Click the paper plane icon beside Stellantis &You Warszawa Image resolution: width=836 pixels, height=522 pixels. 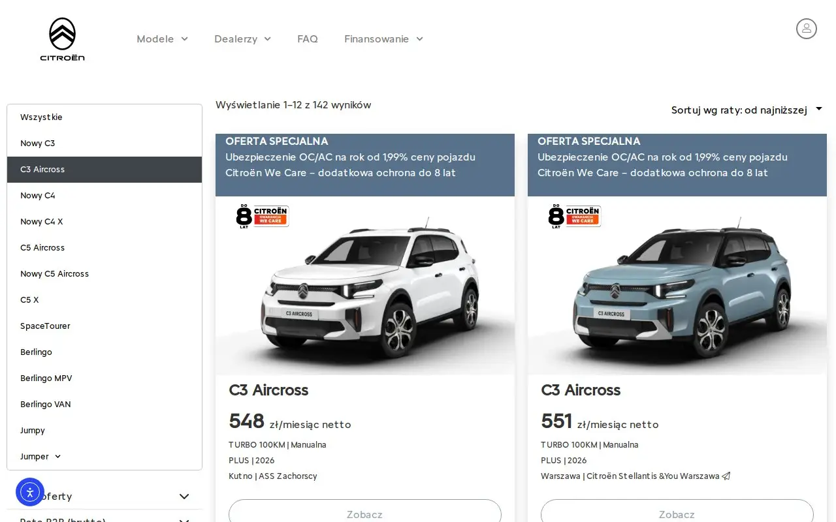tap(726, 476)
